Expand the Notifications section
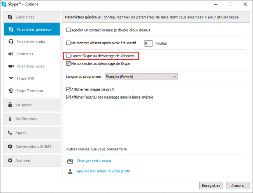The height and width of the screenshot is (193, 253). click(32, 119)
